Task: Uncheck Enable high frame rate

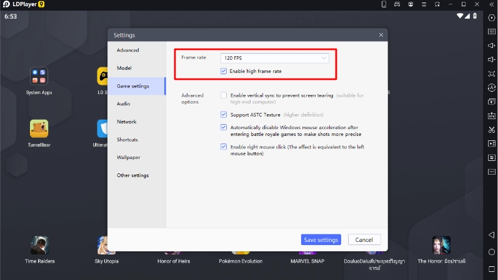Action: (x=224, y=72)
